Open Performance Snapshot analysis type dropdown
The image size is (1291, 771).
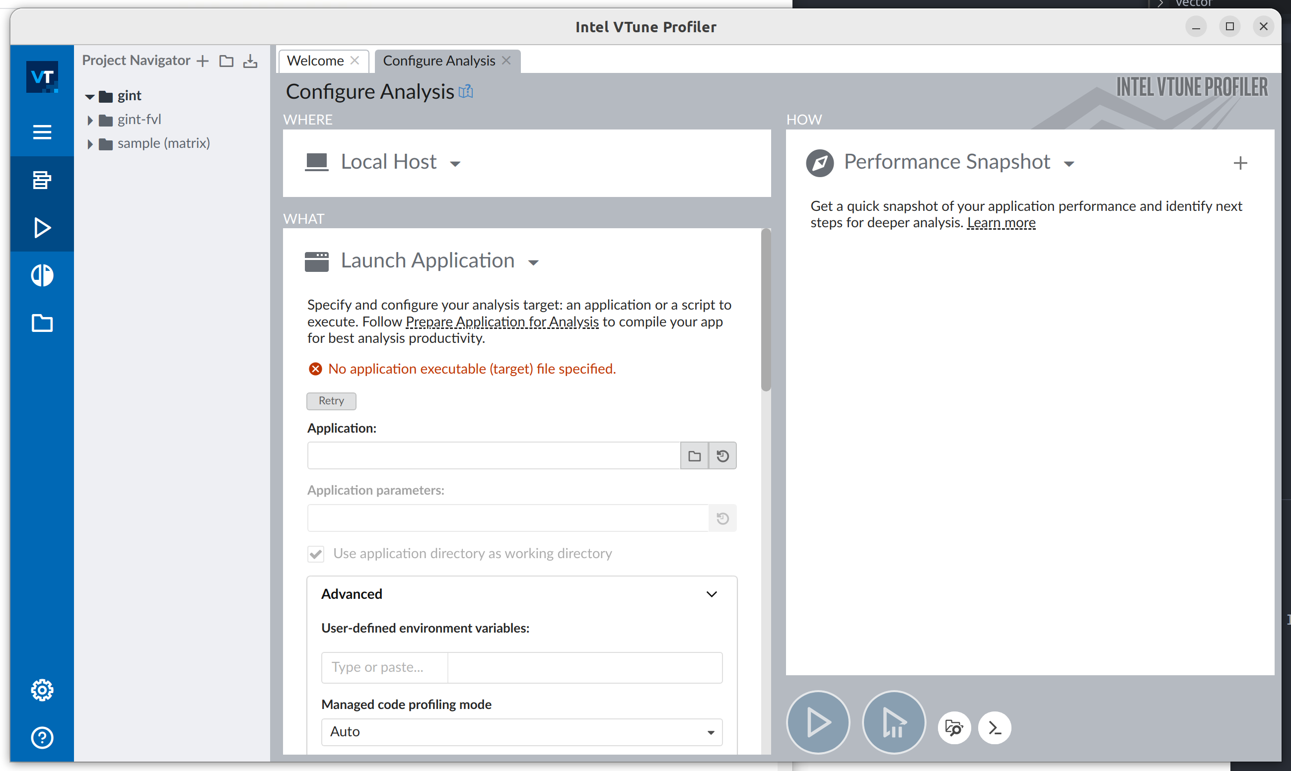point(1069,164)
